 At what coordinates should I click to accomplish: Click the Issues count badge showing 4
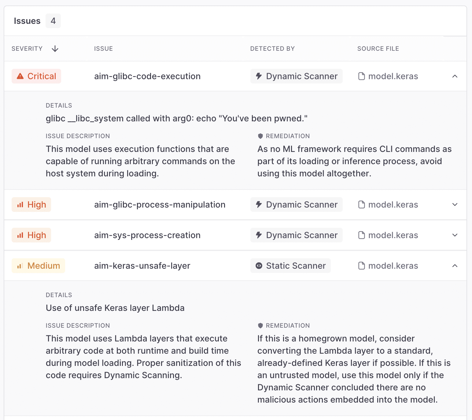tap(53, 21)
